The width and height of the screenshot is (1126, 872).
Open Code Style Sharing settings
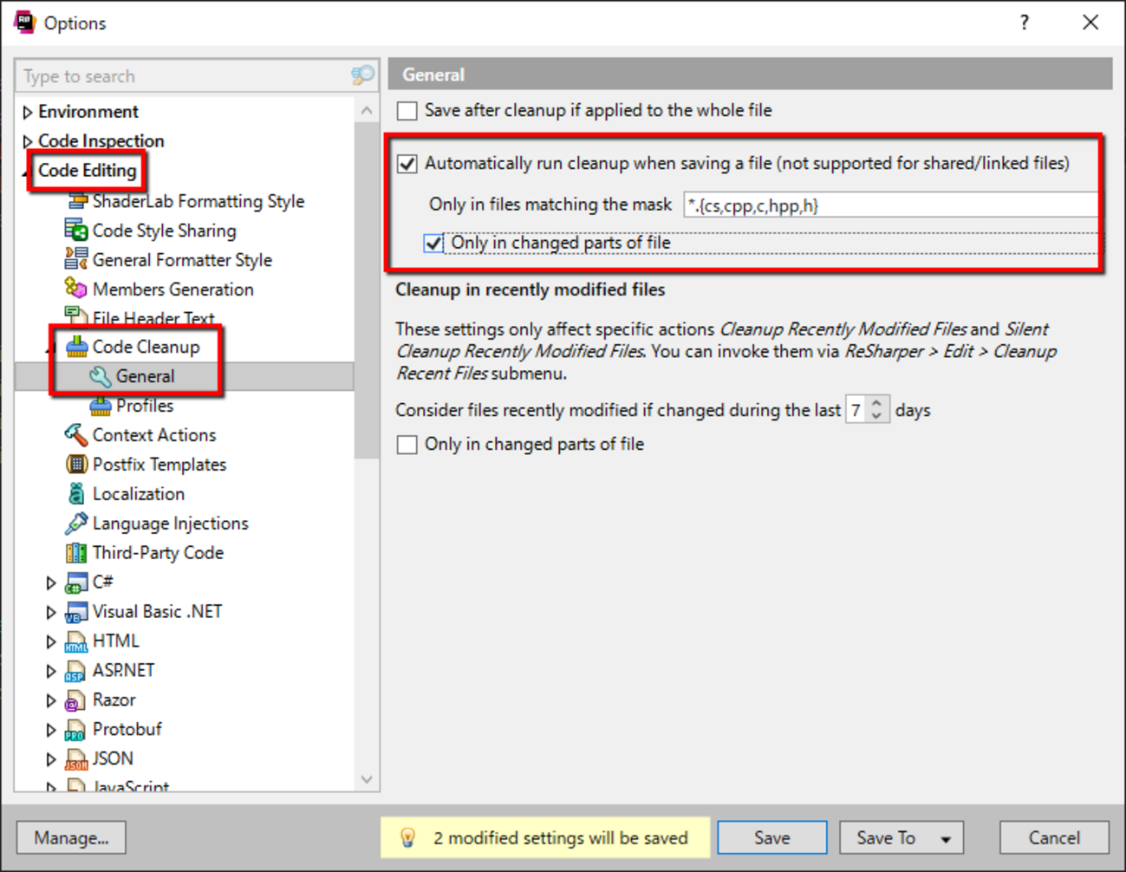[x=163, y=231]
